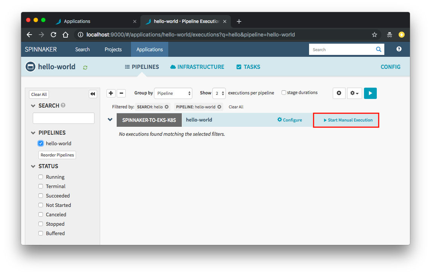The width and height of the screenshot is (431, 275).
Task: Click the sidebar search text box
Action: click(64, 118)
